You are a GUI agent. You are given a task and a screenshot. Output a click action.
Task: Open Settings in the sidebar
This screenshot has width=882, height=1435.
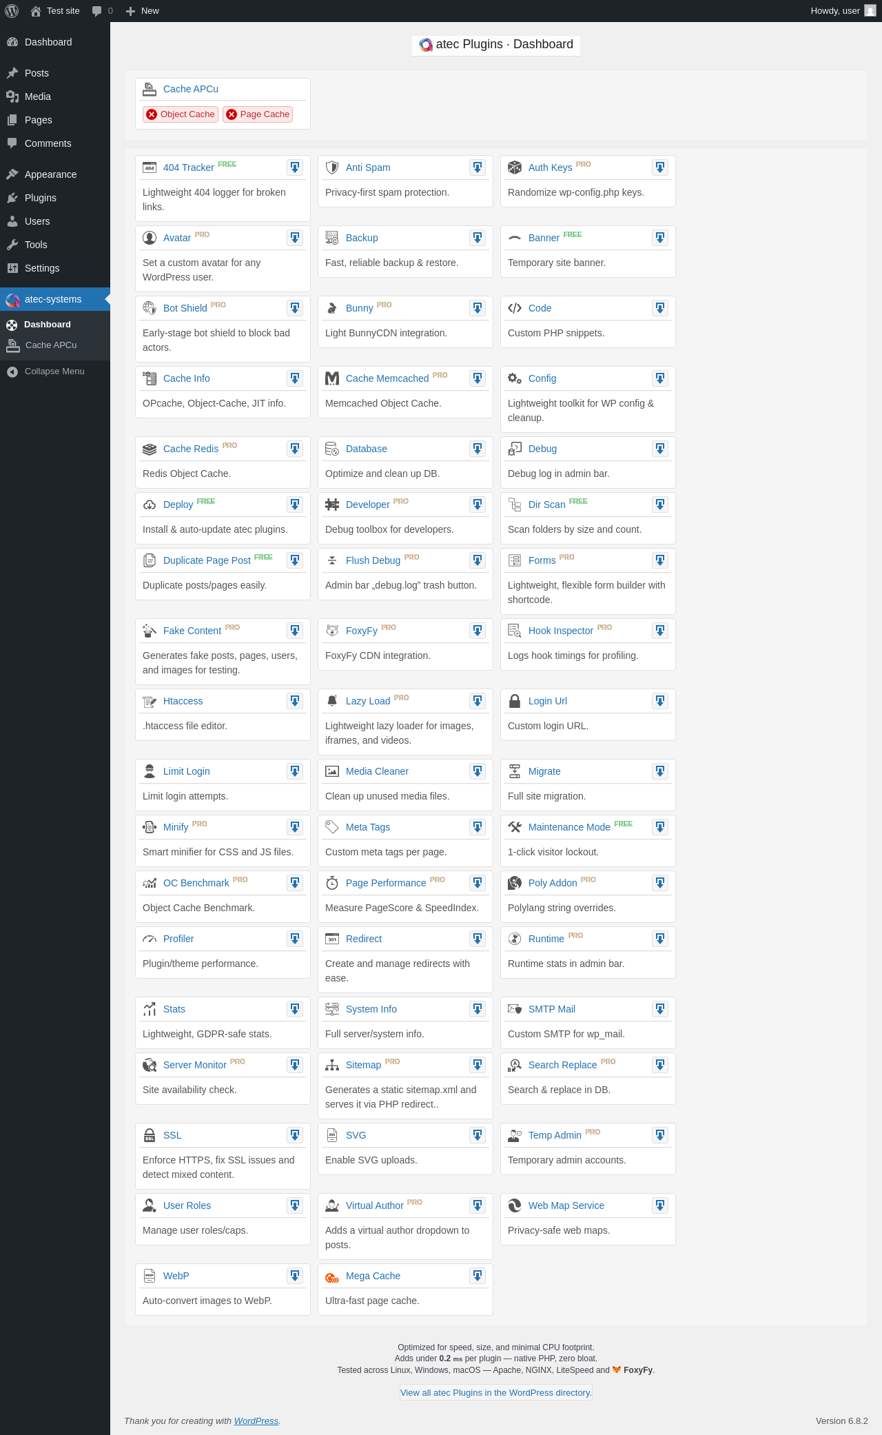point(55,268)
